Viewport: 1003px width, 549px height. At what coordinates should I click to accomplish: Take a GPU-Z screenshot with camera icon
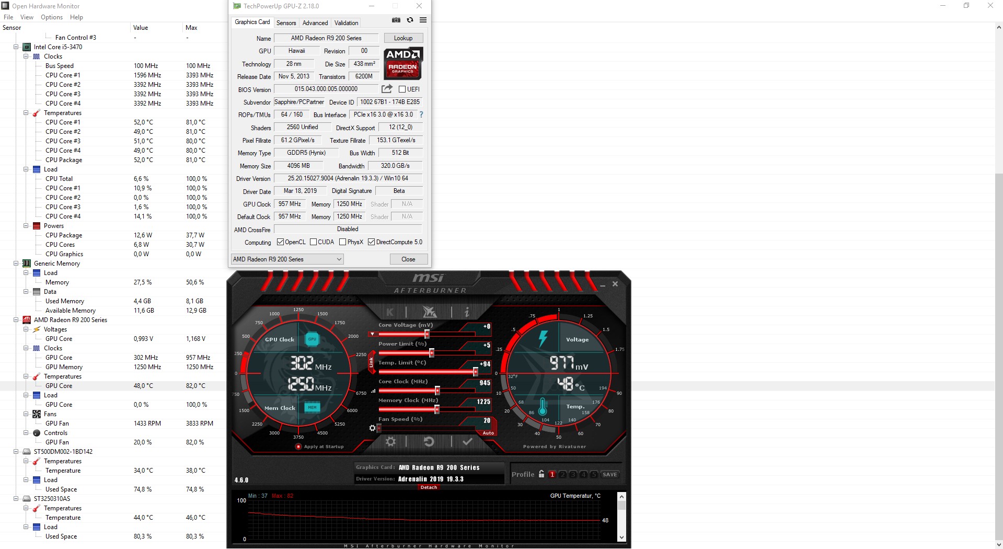click(396, 20)
